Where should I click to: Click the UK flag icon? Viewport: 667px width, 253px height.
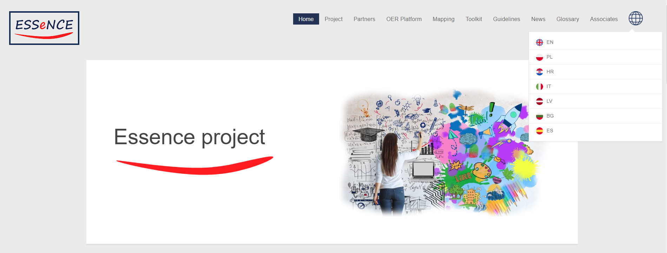tap(540, 42)
